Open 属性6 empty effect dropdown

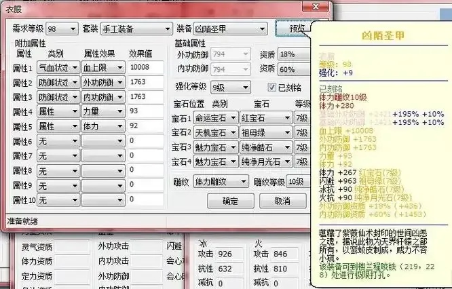(x=103, y=141)
